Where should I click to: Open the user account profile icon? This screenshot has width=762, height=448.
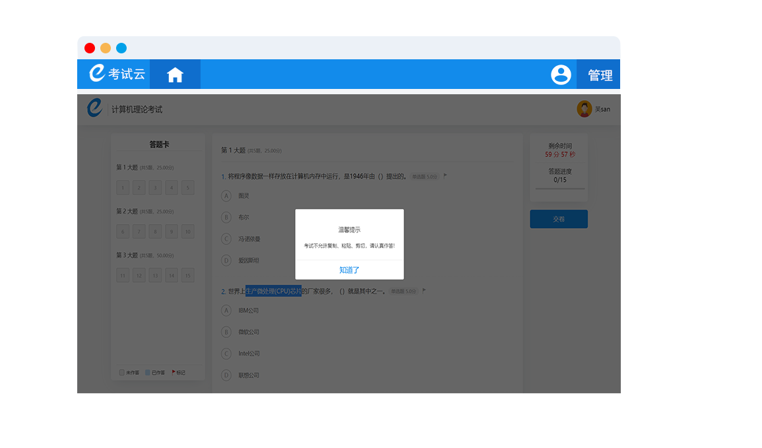coord(561,74)
